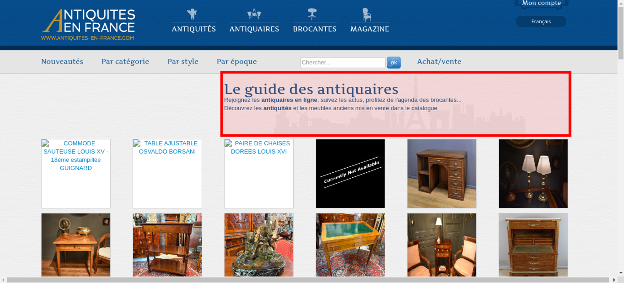Click the antiquaires en ligne bold link

coord(289,100)
